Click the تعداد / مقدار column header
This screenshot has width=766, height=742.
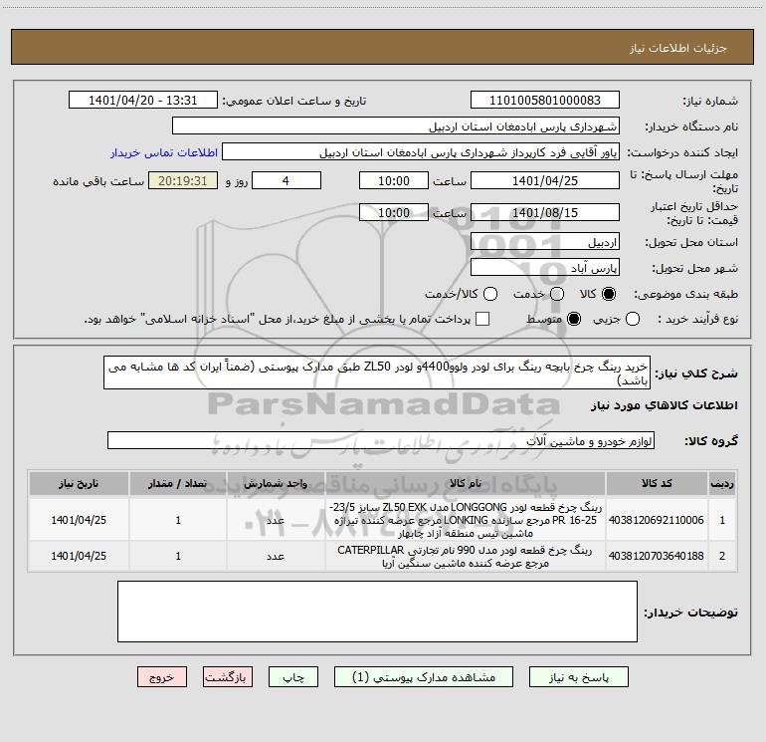pos(178,483)
